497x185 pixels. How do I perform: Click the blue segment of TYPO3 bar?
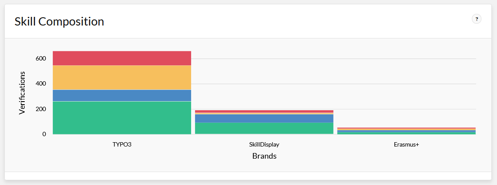[x=122, y=95]
